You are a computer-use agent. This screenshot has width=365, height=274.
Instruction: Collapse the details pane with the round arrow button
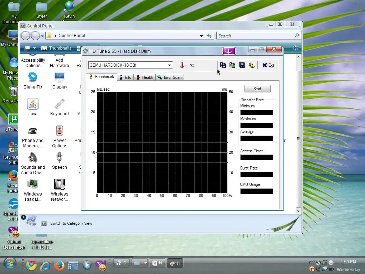click(x=24, y=217)
